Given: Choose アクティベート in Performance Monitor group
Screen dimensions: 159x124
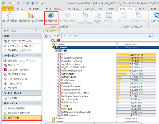Looking at the screenshot, I should pos(123,17).
